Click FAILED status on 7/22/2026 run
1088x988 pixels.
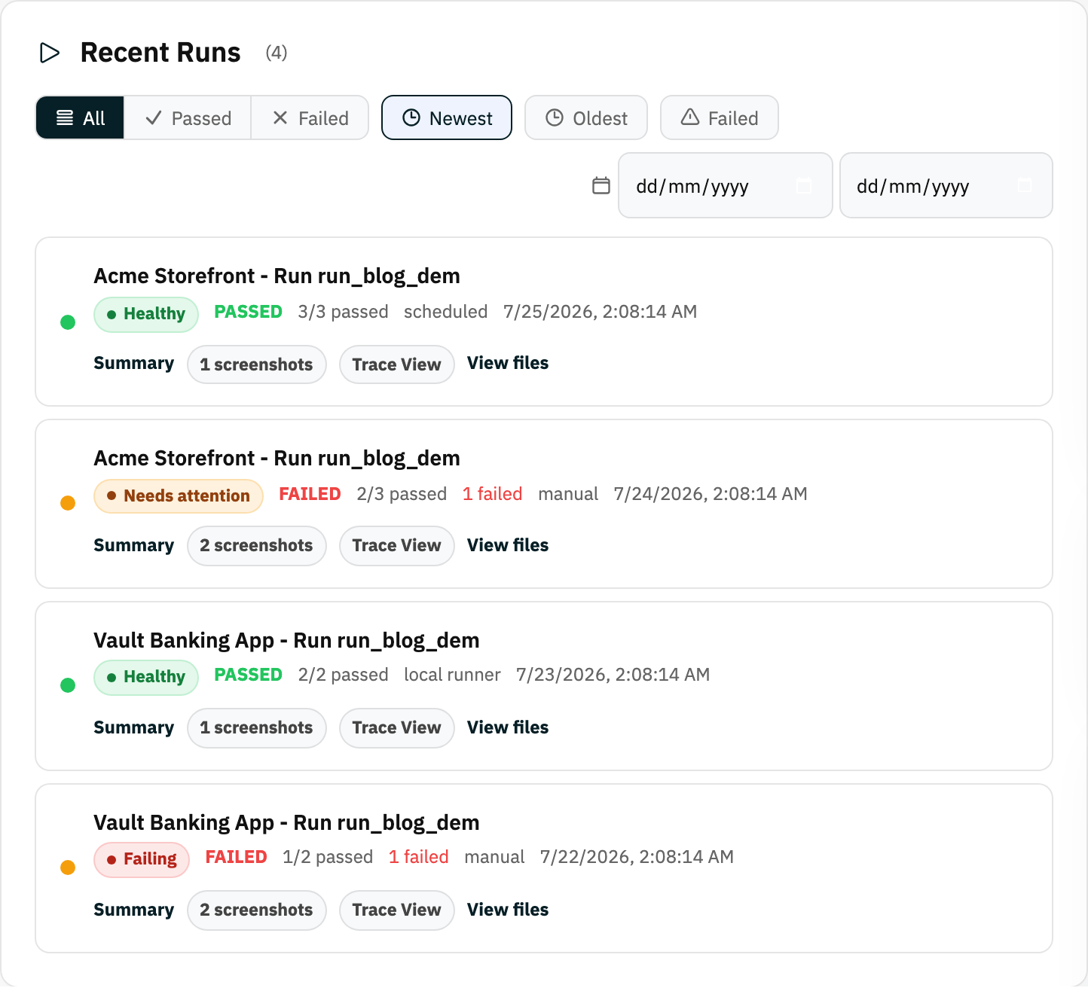pyautogui.click(x=236, y=857)
